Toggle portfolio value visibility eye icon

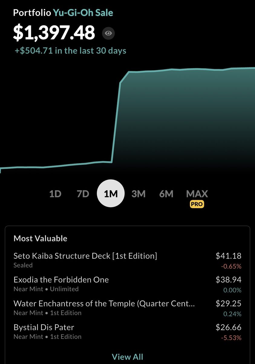point(108,33)
